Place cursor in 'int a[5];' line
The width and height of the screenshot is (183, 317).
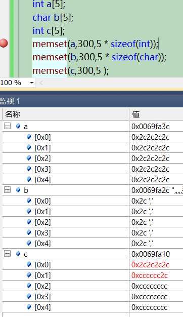click(49, 4)
